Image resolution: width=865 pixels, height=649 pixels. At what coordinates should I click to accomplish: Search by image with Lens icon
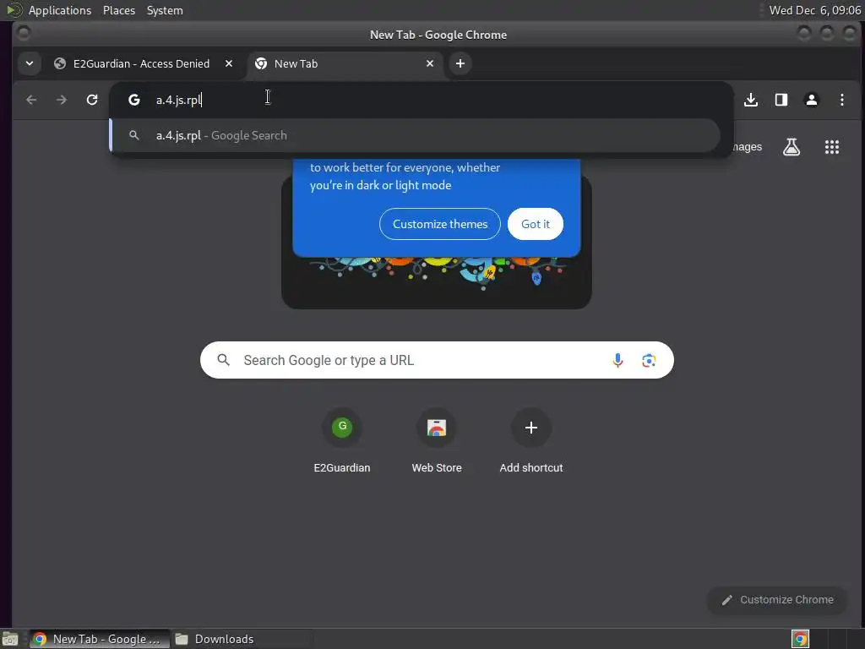[649, 360]
